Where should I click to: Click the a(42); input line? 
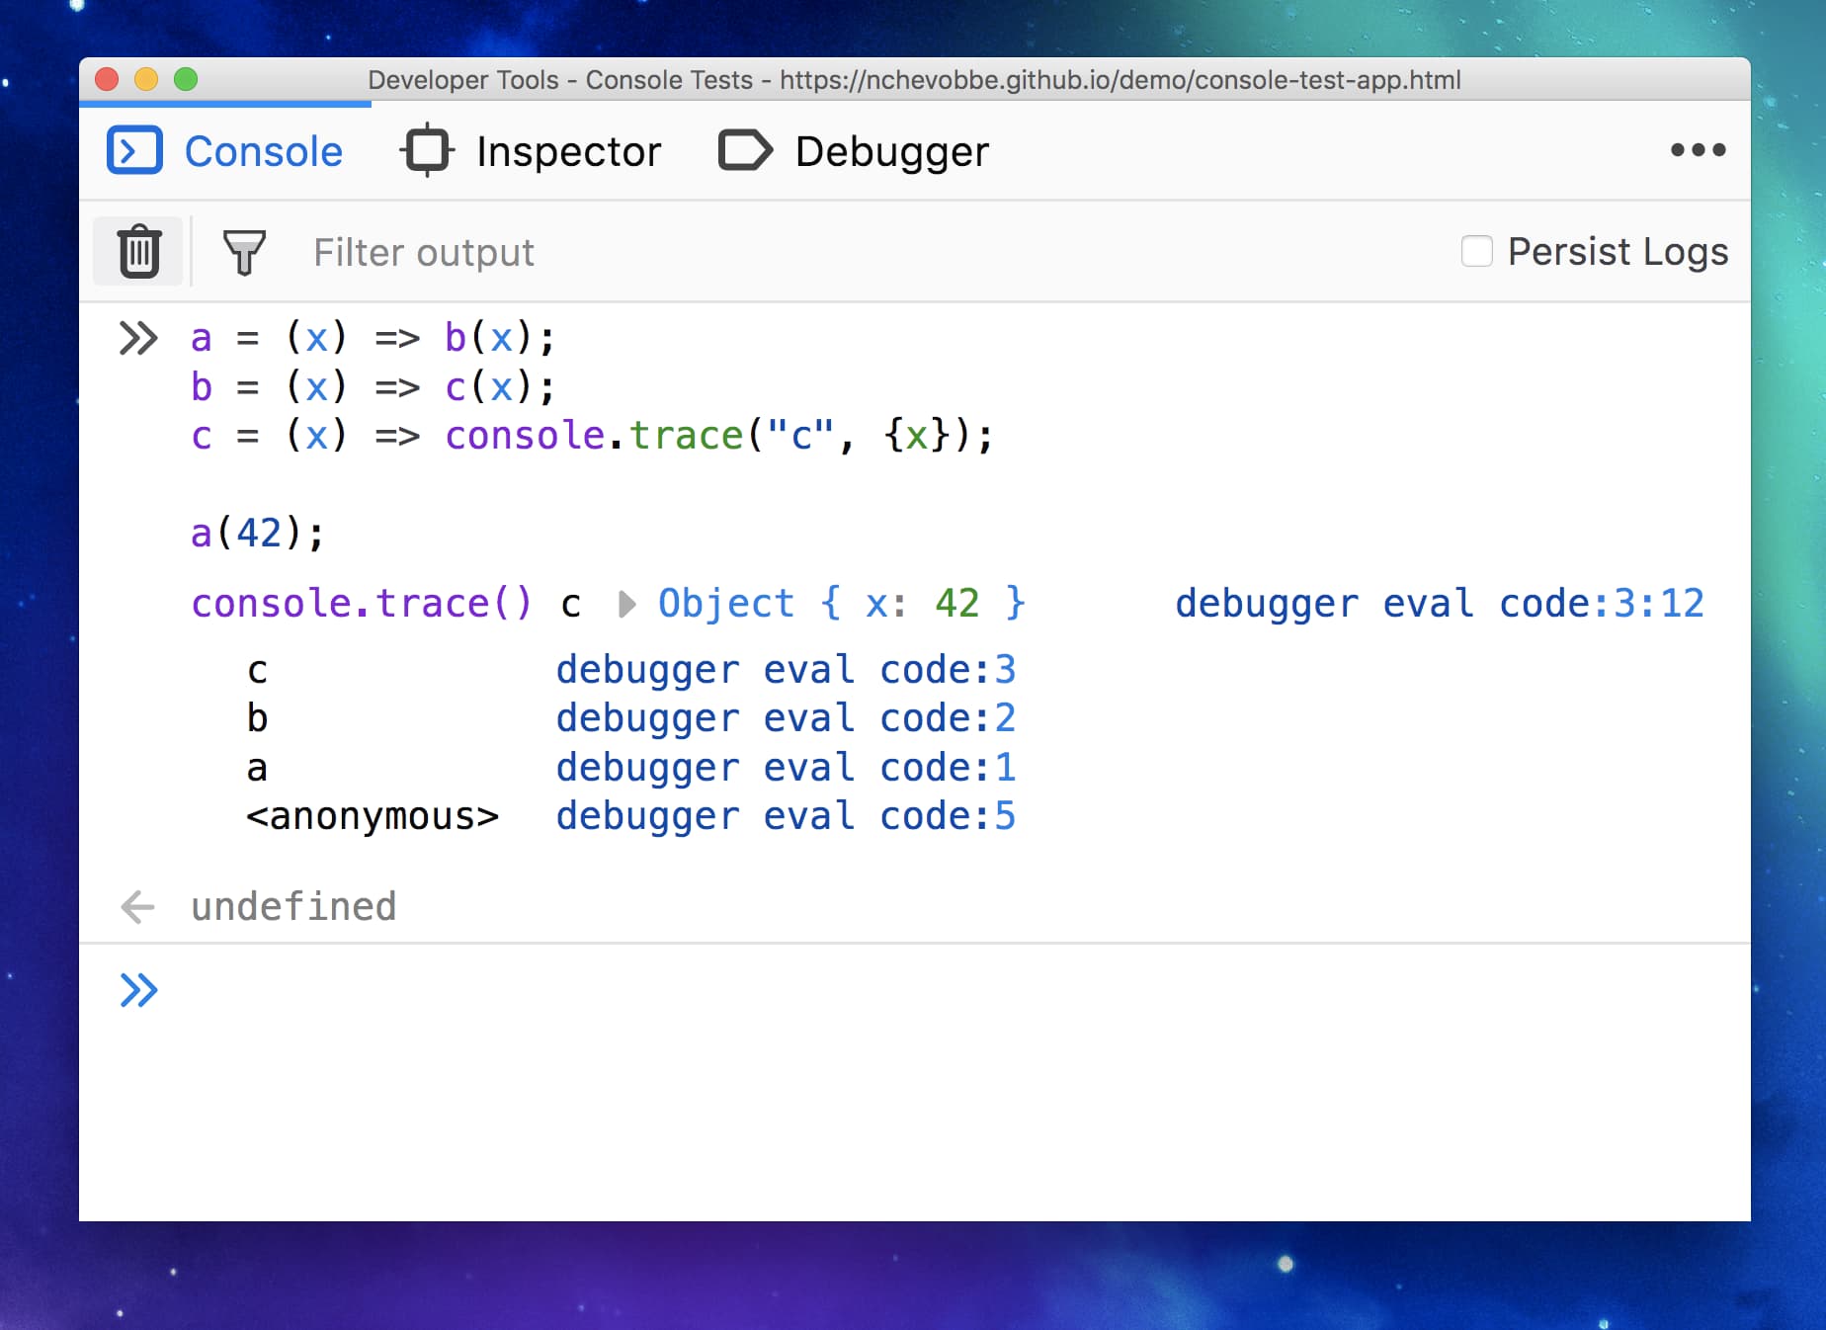pos(257,534)
